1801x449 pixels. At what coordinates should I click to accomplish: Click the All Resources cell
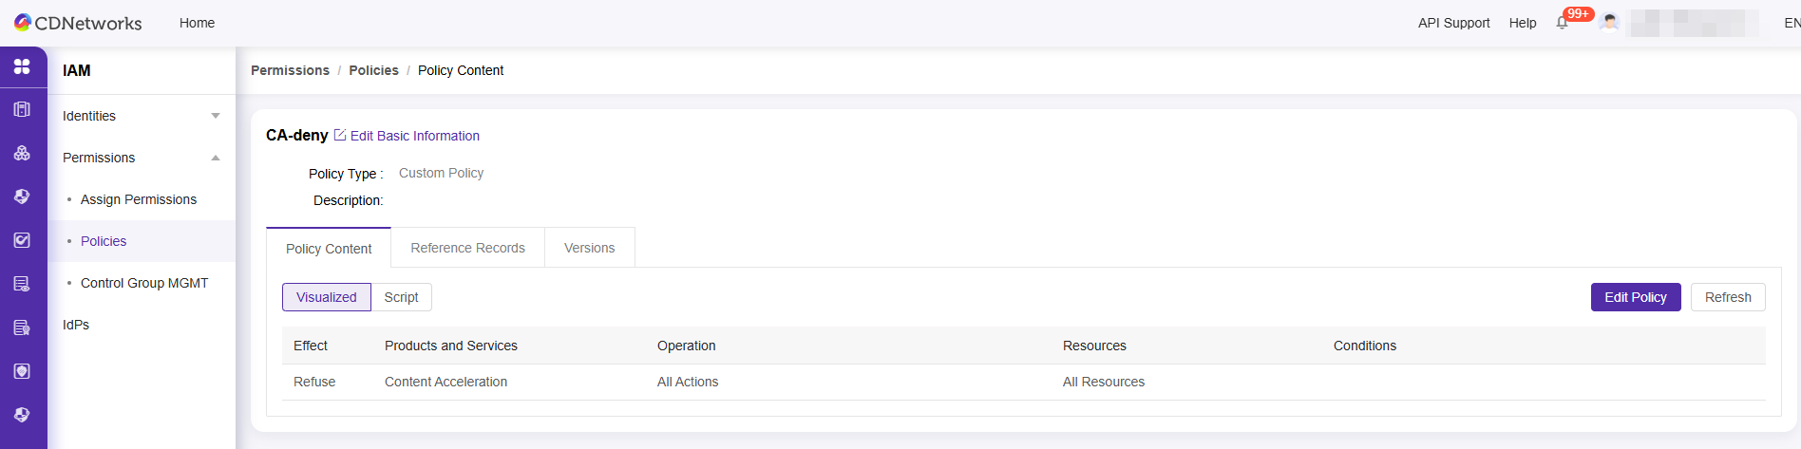tap(1104, 382)
